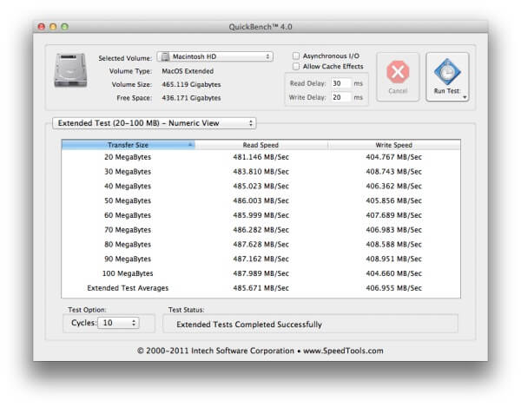
Task: Click read speed 487.628 MB/Sec
Action: pyautogui.click(x=260, y=245)
